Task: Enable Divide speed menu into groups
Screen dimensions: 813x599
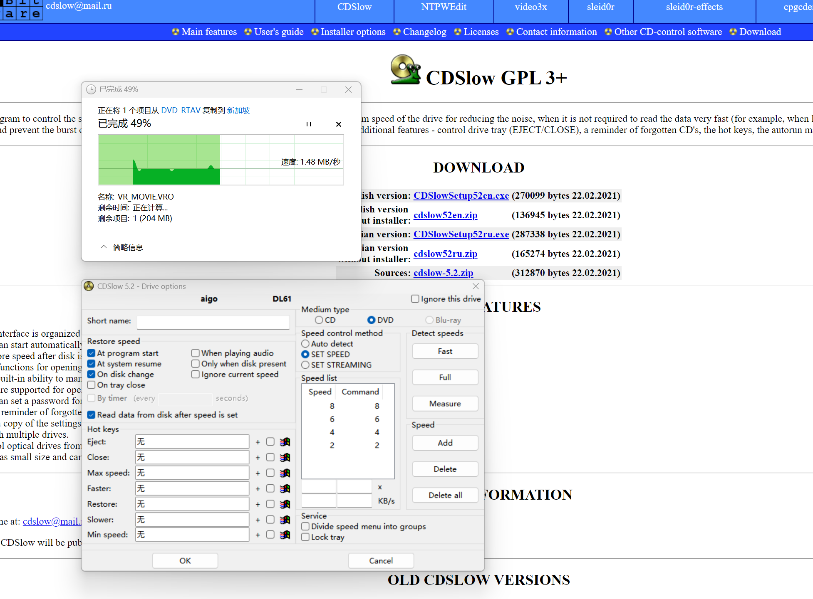Action: (x=305, y=527)
